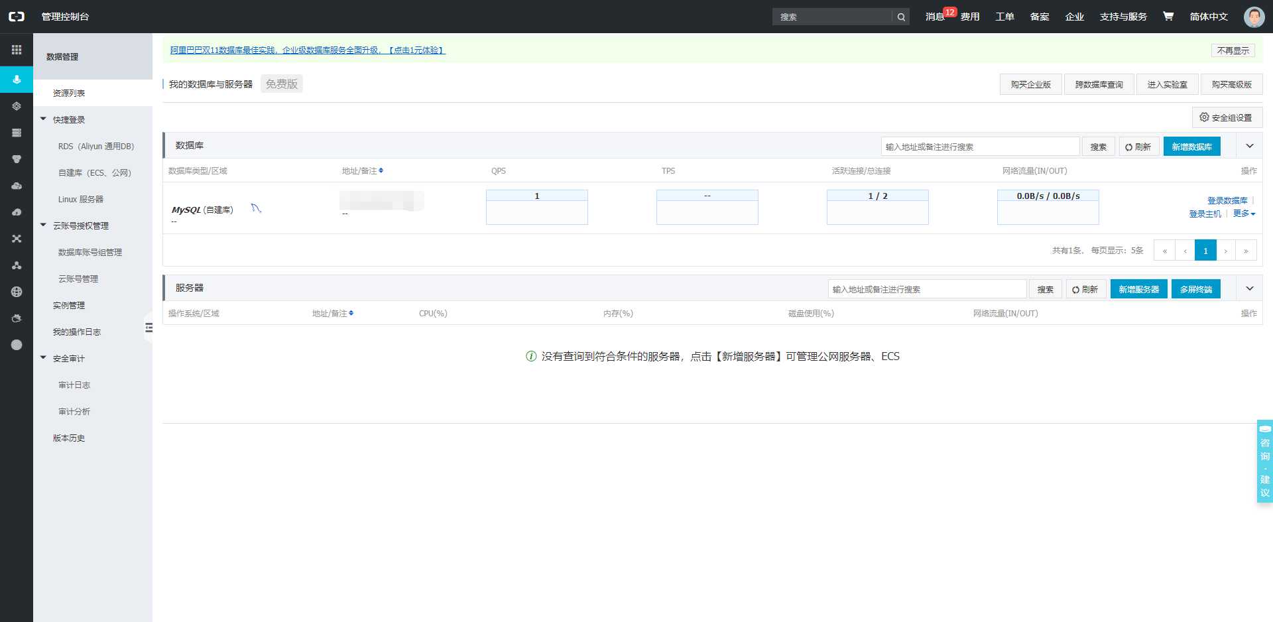Click the three-node cluster sidebar icon
Image resolution: width=1273 pixels, height=622 pixels.
click(x=17, y=265)
